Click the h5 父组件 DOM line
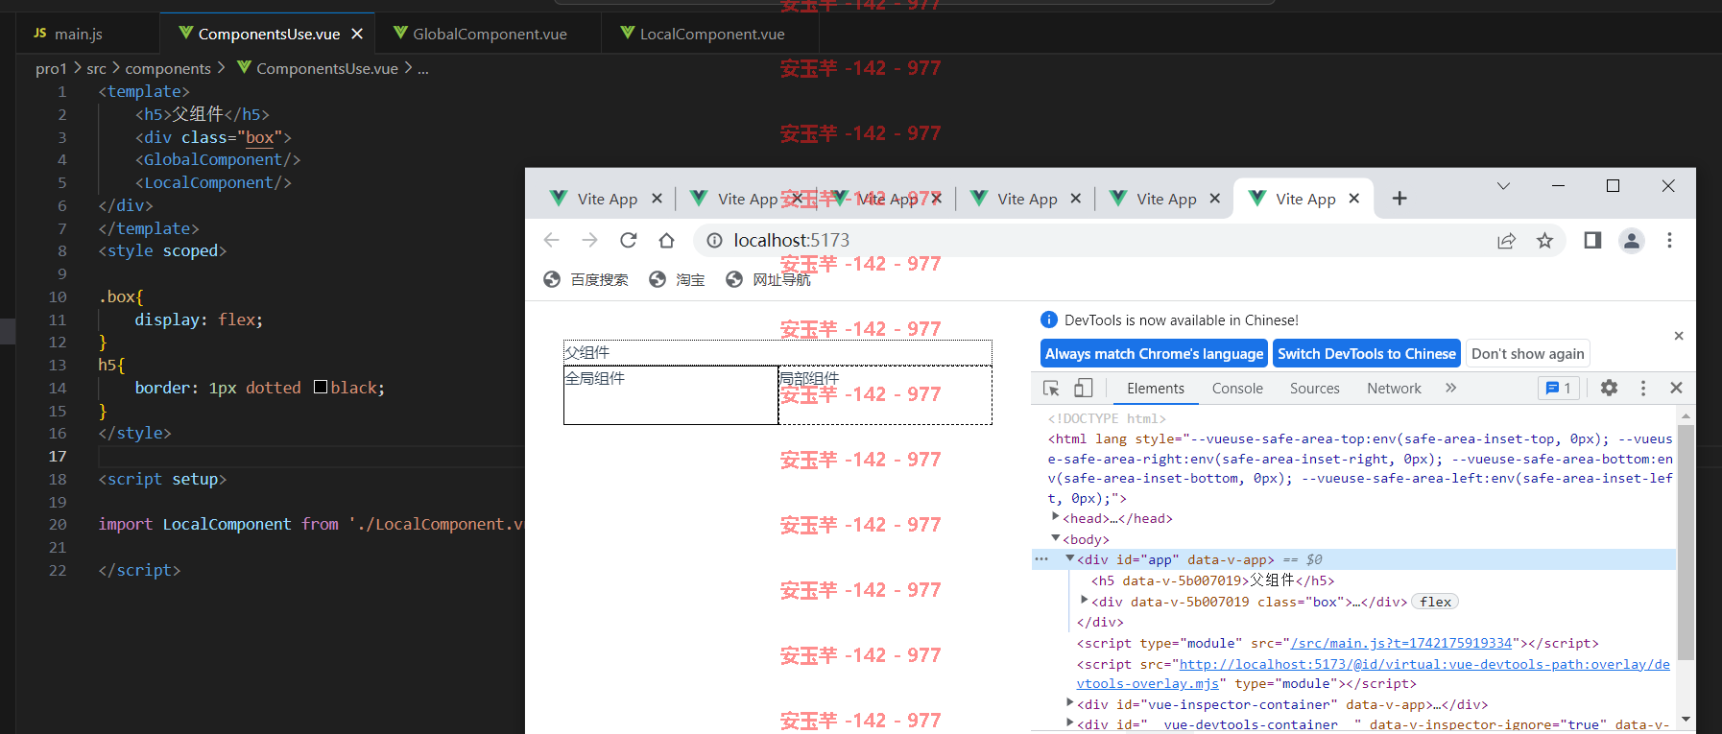 (1213, 580)
